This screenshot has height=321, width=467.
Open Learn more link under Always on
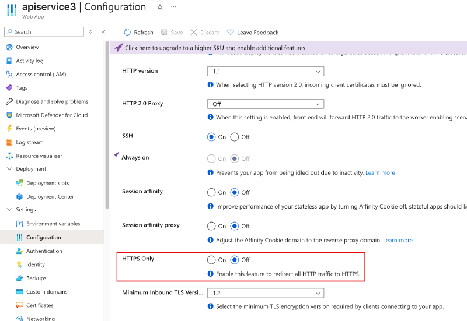click(x=380, y=172)
